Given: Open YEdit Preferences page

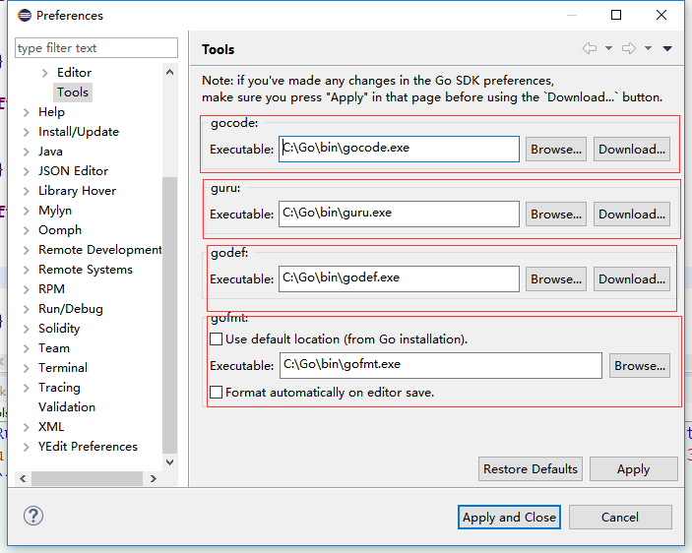Looking at the screenshot, I should 88,447.
